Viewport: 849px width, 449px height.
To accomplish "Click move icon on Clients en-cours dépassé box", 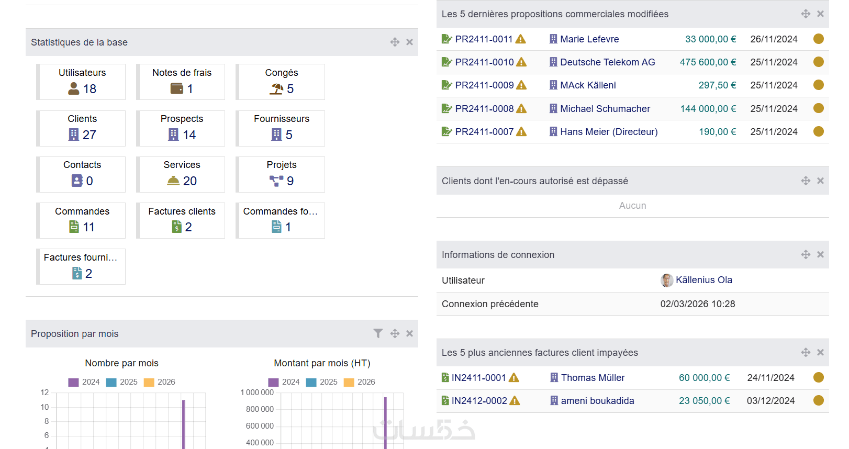I will (806, 181).
